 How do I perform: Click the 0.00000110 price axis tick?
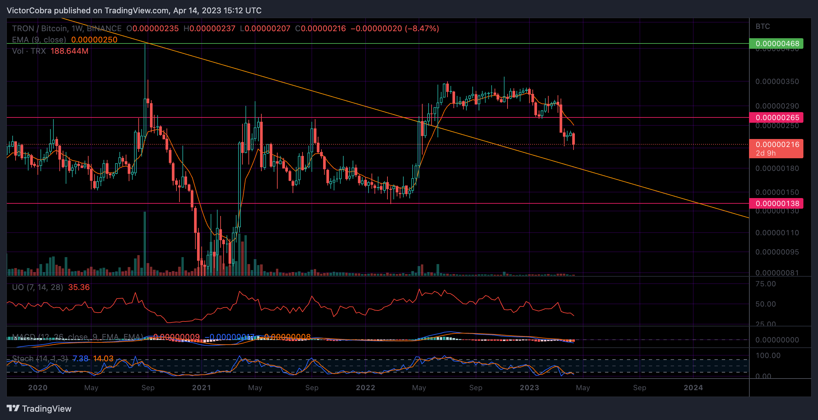[777, 233]
